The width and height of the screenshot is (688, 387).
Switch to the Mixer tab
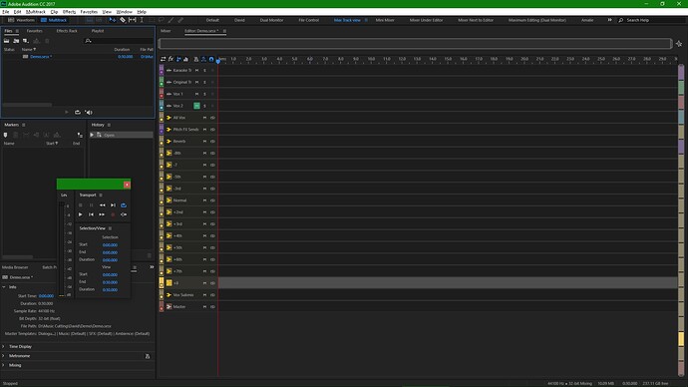point(166,31)
